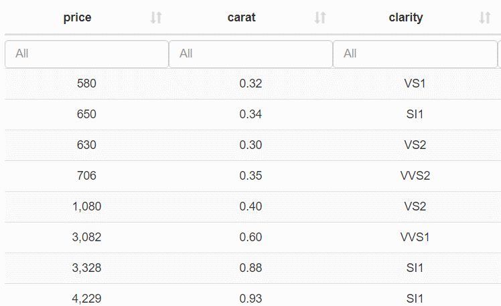Click the price column sort icon
The image size is (501, 306).
pyautogui.click(x=156, y=18)
